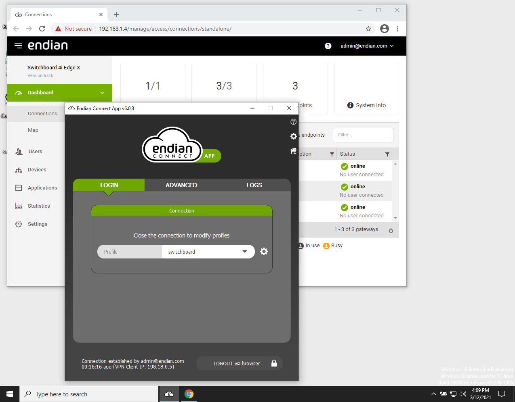The width and height of the screenshot is (515, 402).
Task: Filter the Status column
Action: tap(387, 154)
